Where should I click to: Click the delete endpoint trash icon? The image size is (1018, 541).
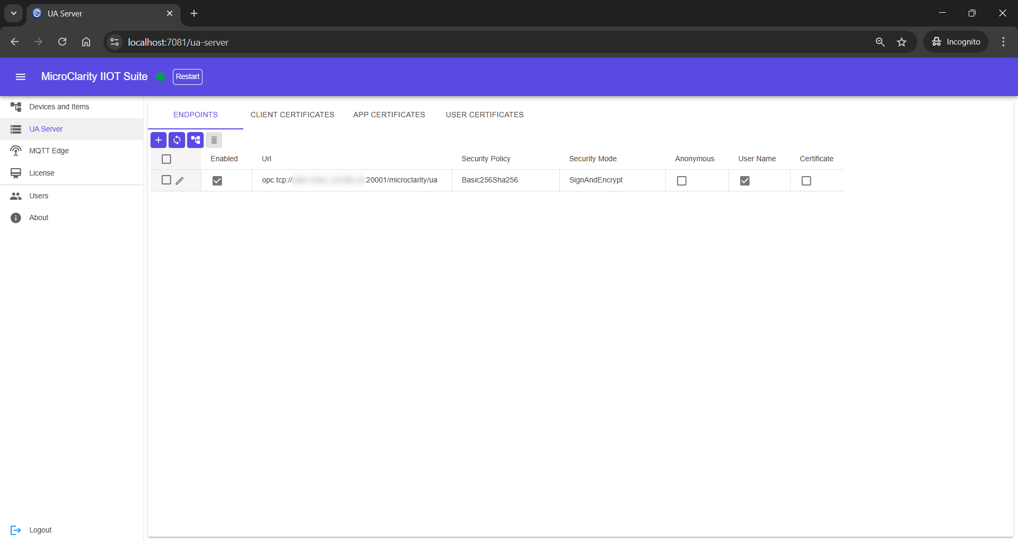(214, 140)
